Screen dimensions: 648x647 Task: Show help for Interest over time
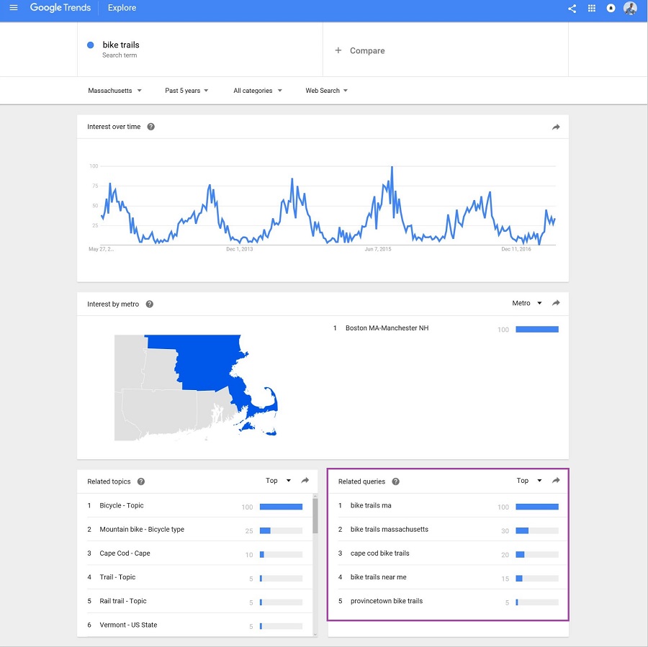(x=151, y=127)
